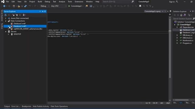Toggle bookmark using the toolbar bookmark icon
The height and width of the screenshot is (109, 195).
(x=140, y=6)
